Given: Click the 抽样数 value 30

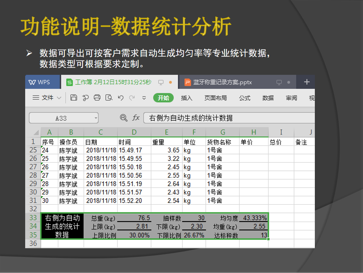Looking at the screenshot, I should [194, 218].
